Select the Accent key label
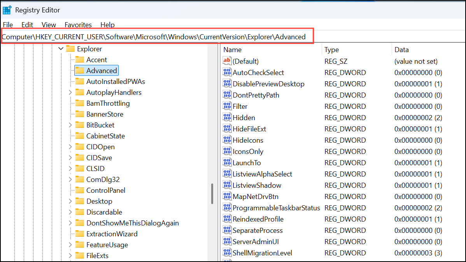The image size is (466, 262). tap(96, 60)
